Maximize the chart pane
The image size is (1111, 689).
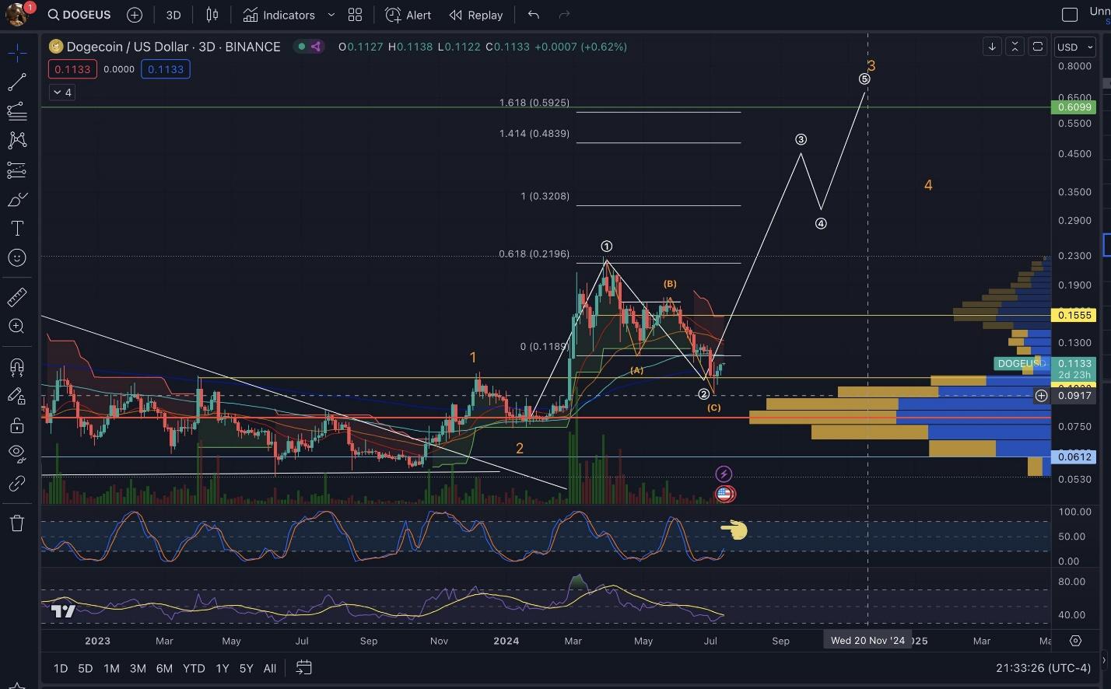pos(1015,47)
